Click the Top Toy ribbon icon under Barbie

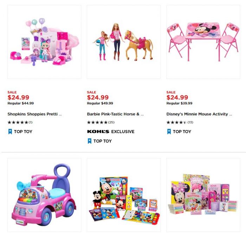89,141
